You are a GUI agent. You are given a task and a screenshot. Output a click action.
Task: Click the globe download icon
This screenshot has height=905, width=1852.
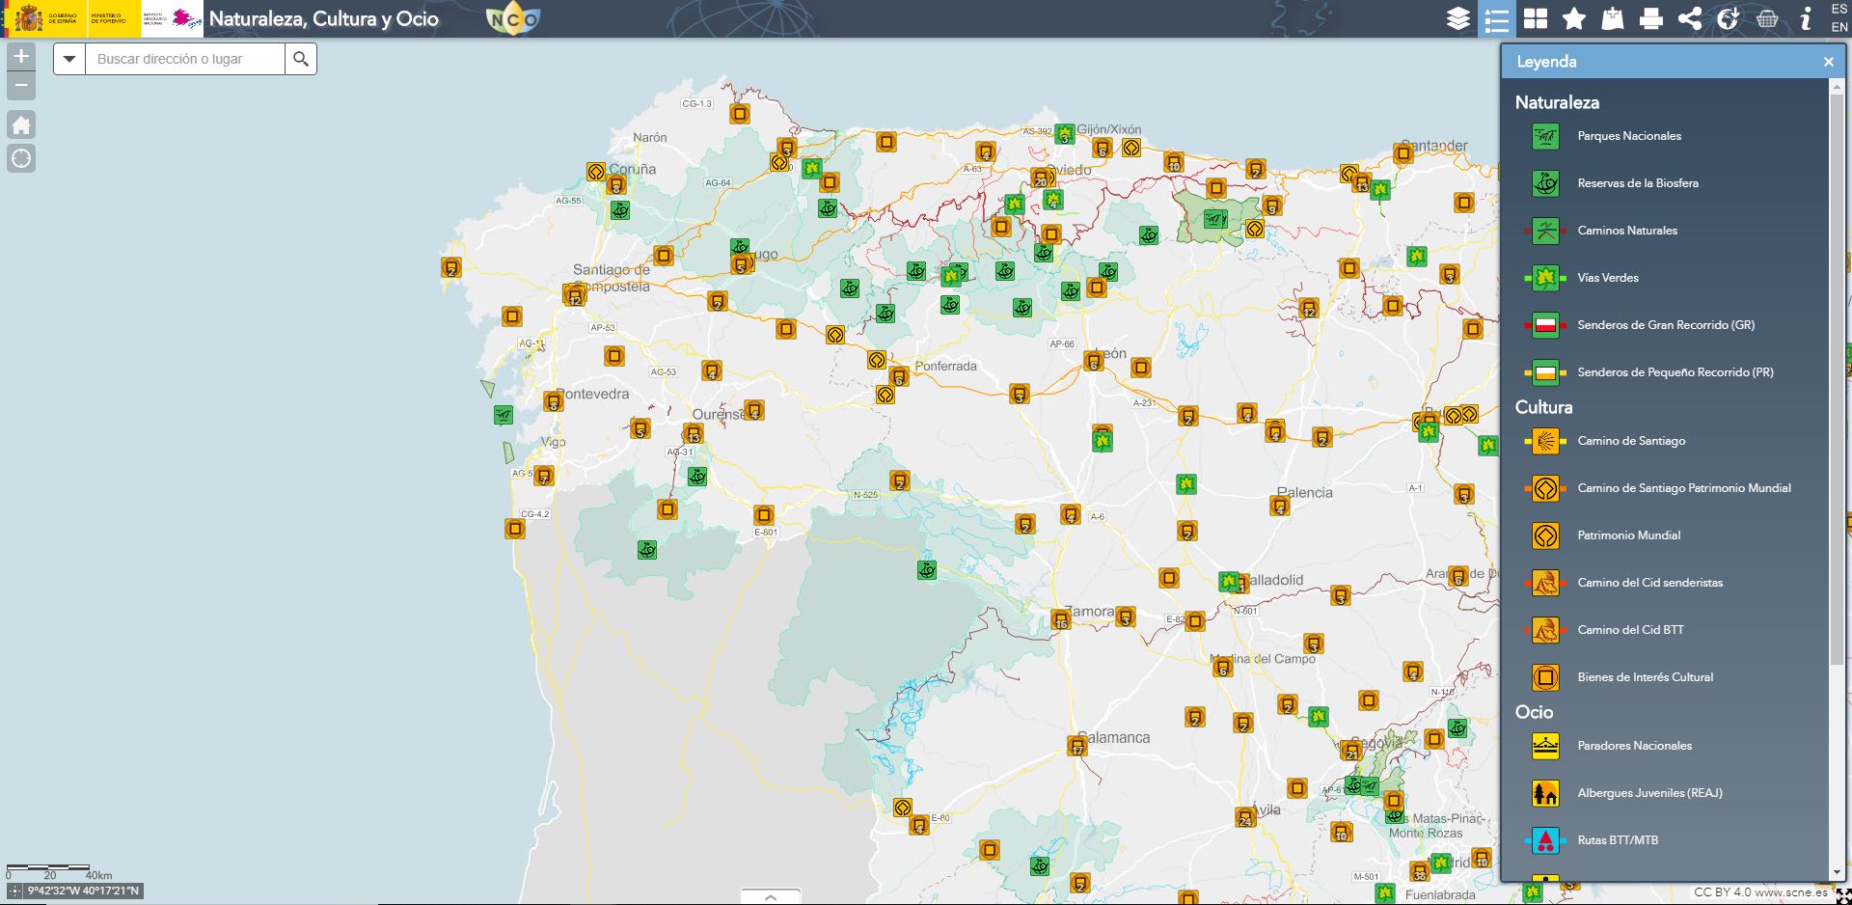click(1729, 18)
